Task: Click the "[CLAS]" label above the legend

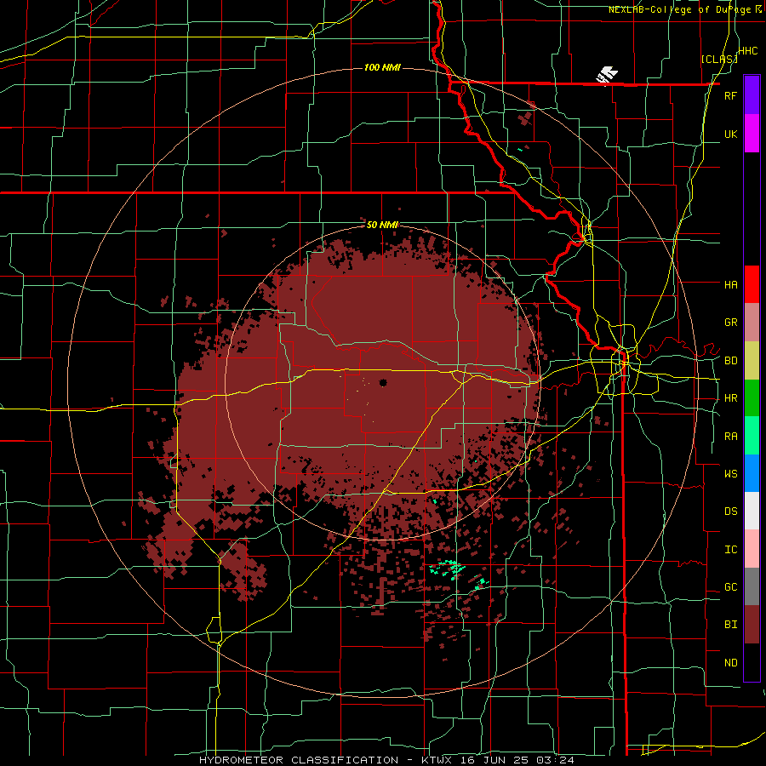Action: pyautogui.click(x=718, y=59)
